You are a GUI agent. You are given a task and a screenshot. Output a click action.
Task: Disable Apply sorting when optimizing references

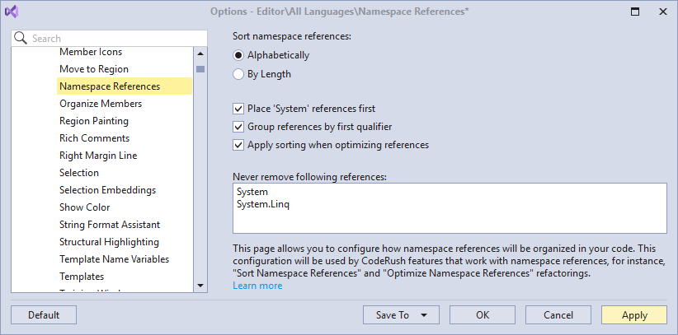click(x=239, y=145)
